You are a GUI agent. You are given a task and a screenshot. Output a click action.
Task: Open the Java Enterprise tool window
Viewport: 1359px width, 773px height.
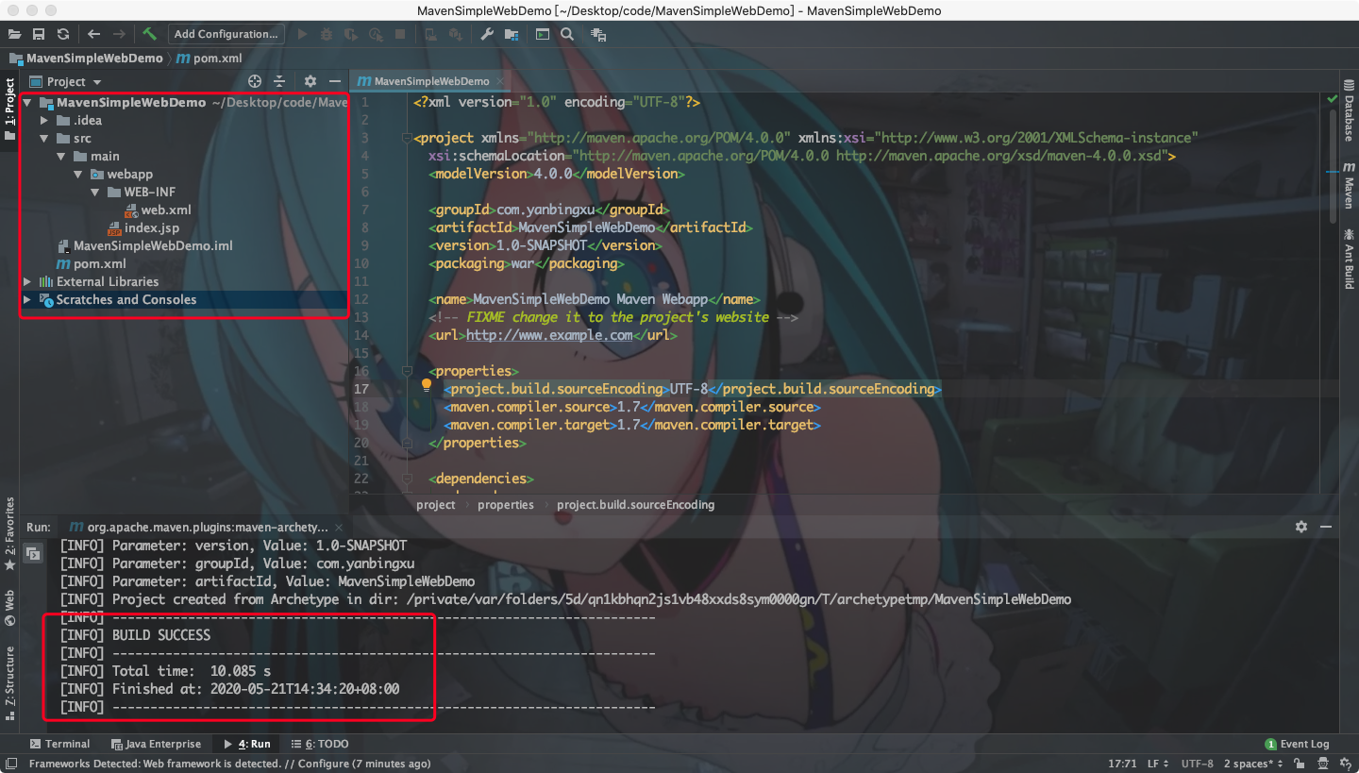pos(156,744)
